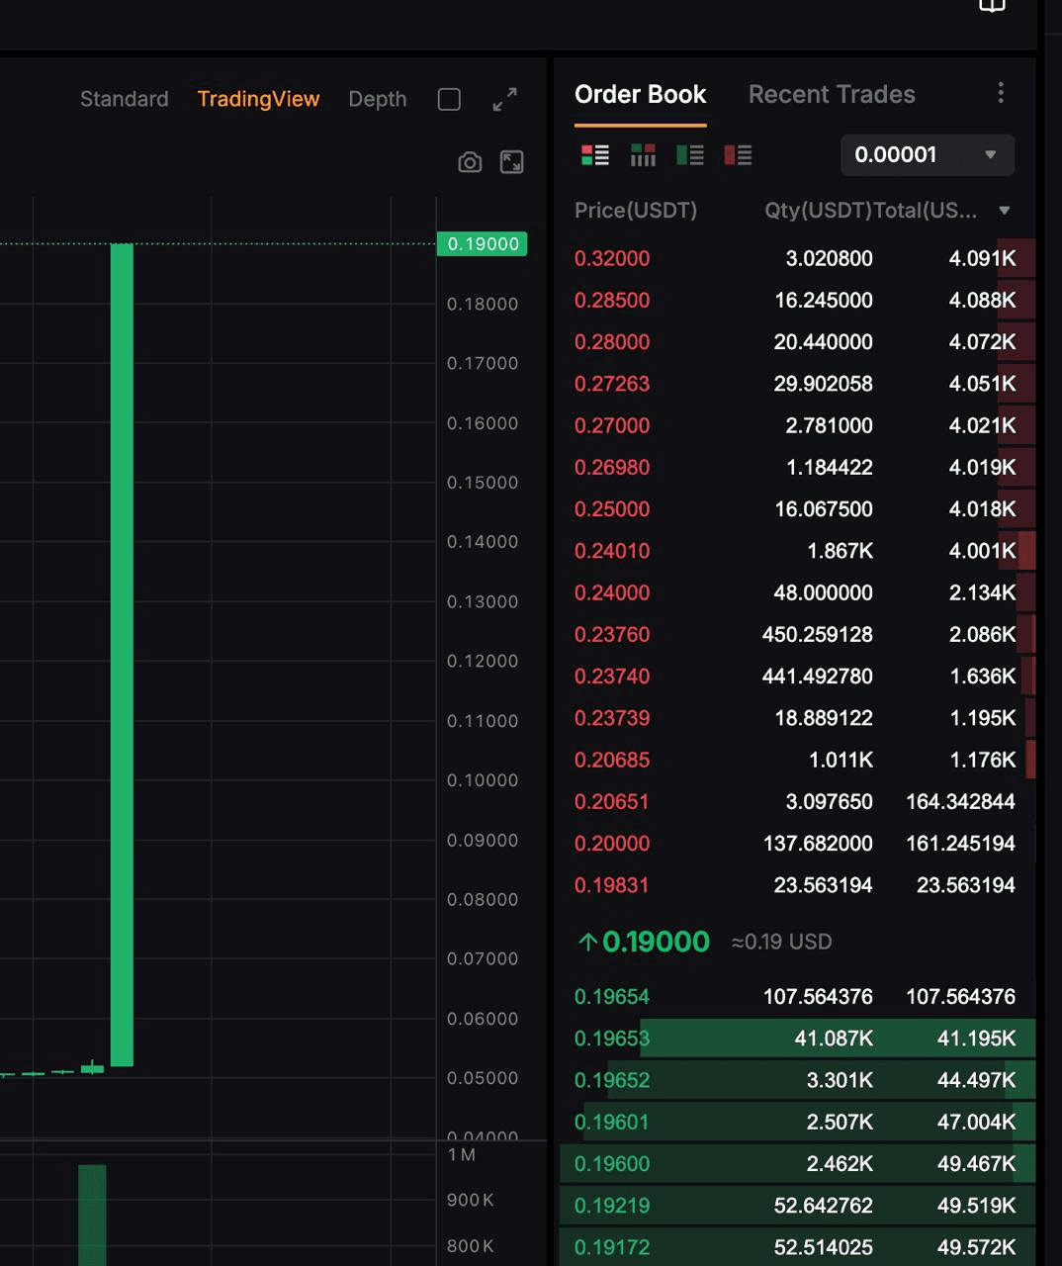Select the 0.24000 ask price
This screenshot has height=1266, width=1062.
point(612,592)
